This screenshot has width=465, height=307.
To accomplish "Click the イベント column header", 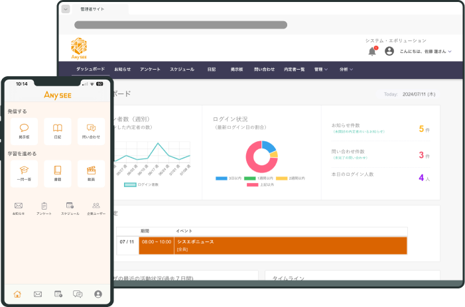I will 184,231.
